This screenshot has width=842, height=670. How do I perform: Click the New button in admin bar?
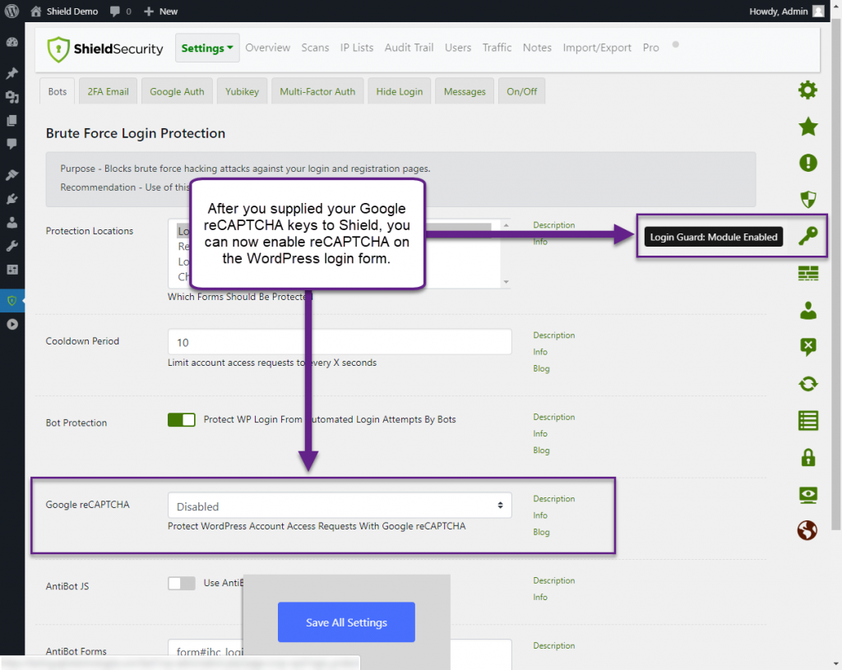tap(160, 12)
